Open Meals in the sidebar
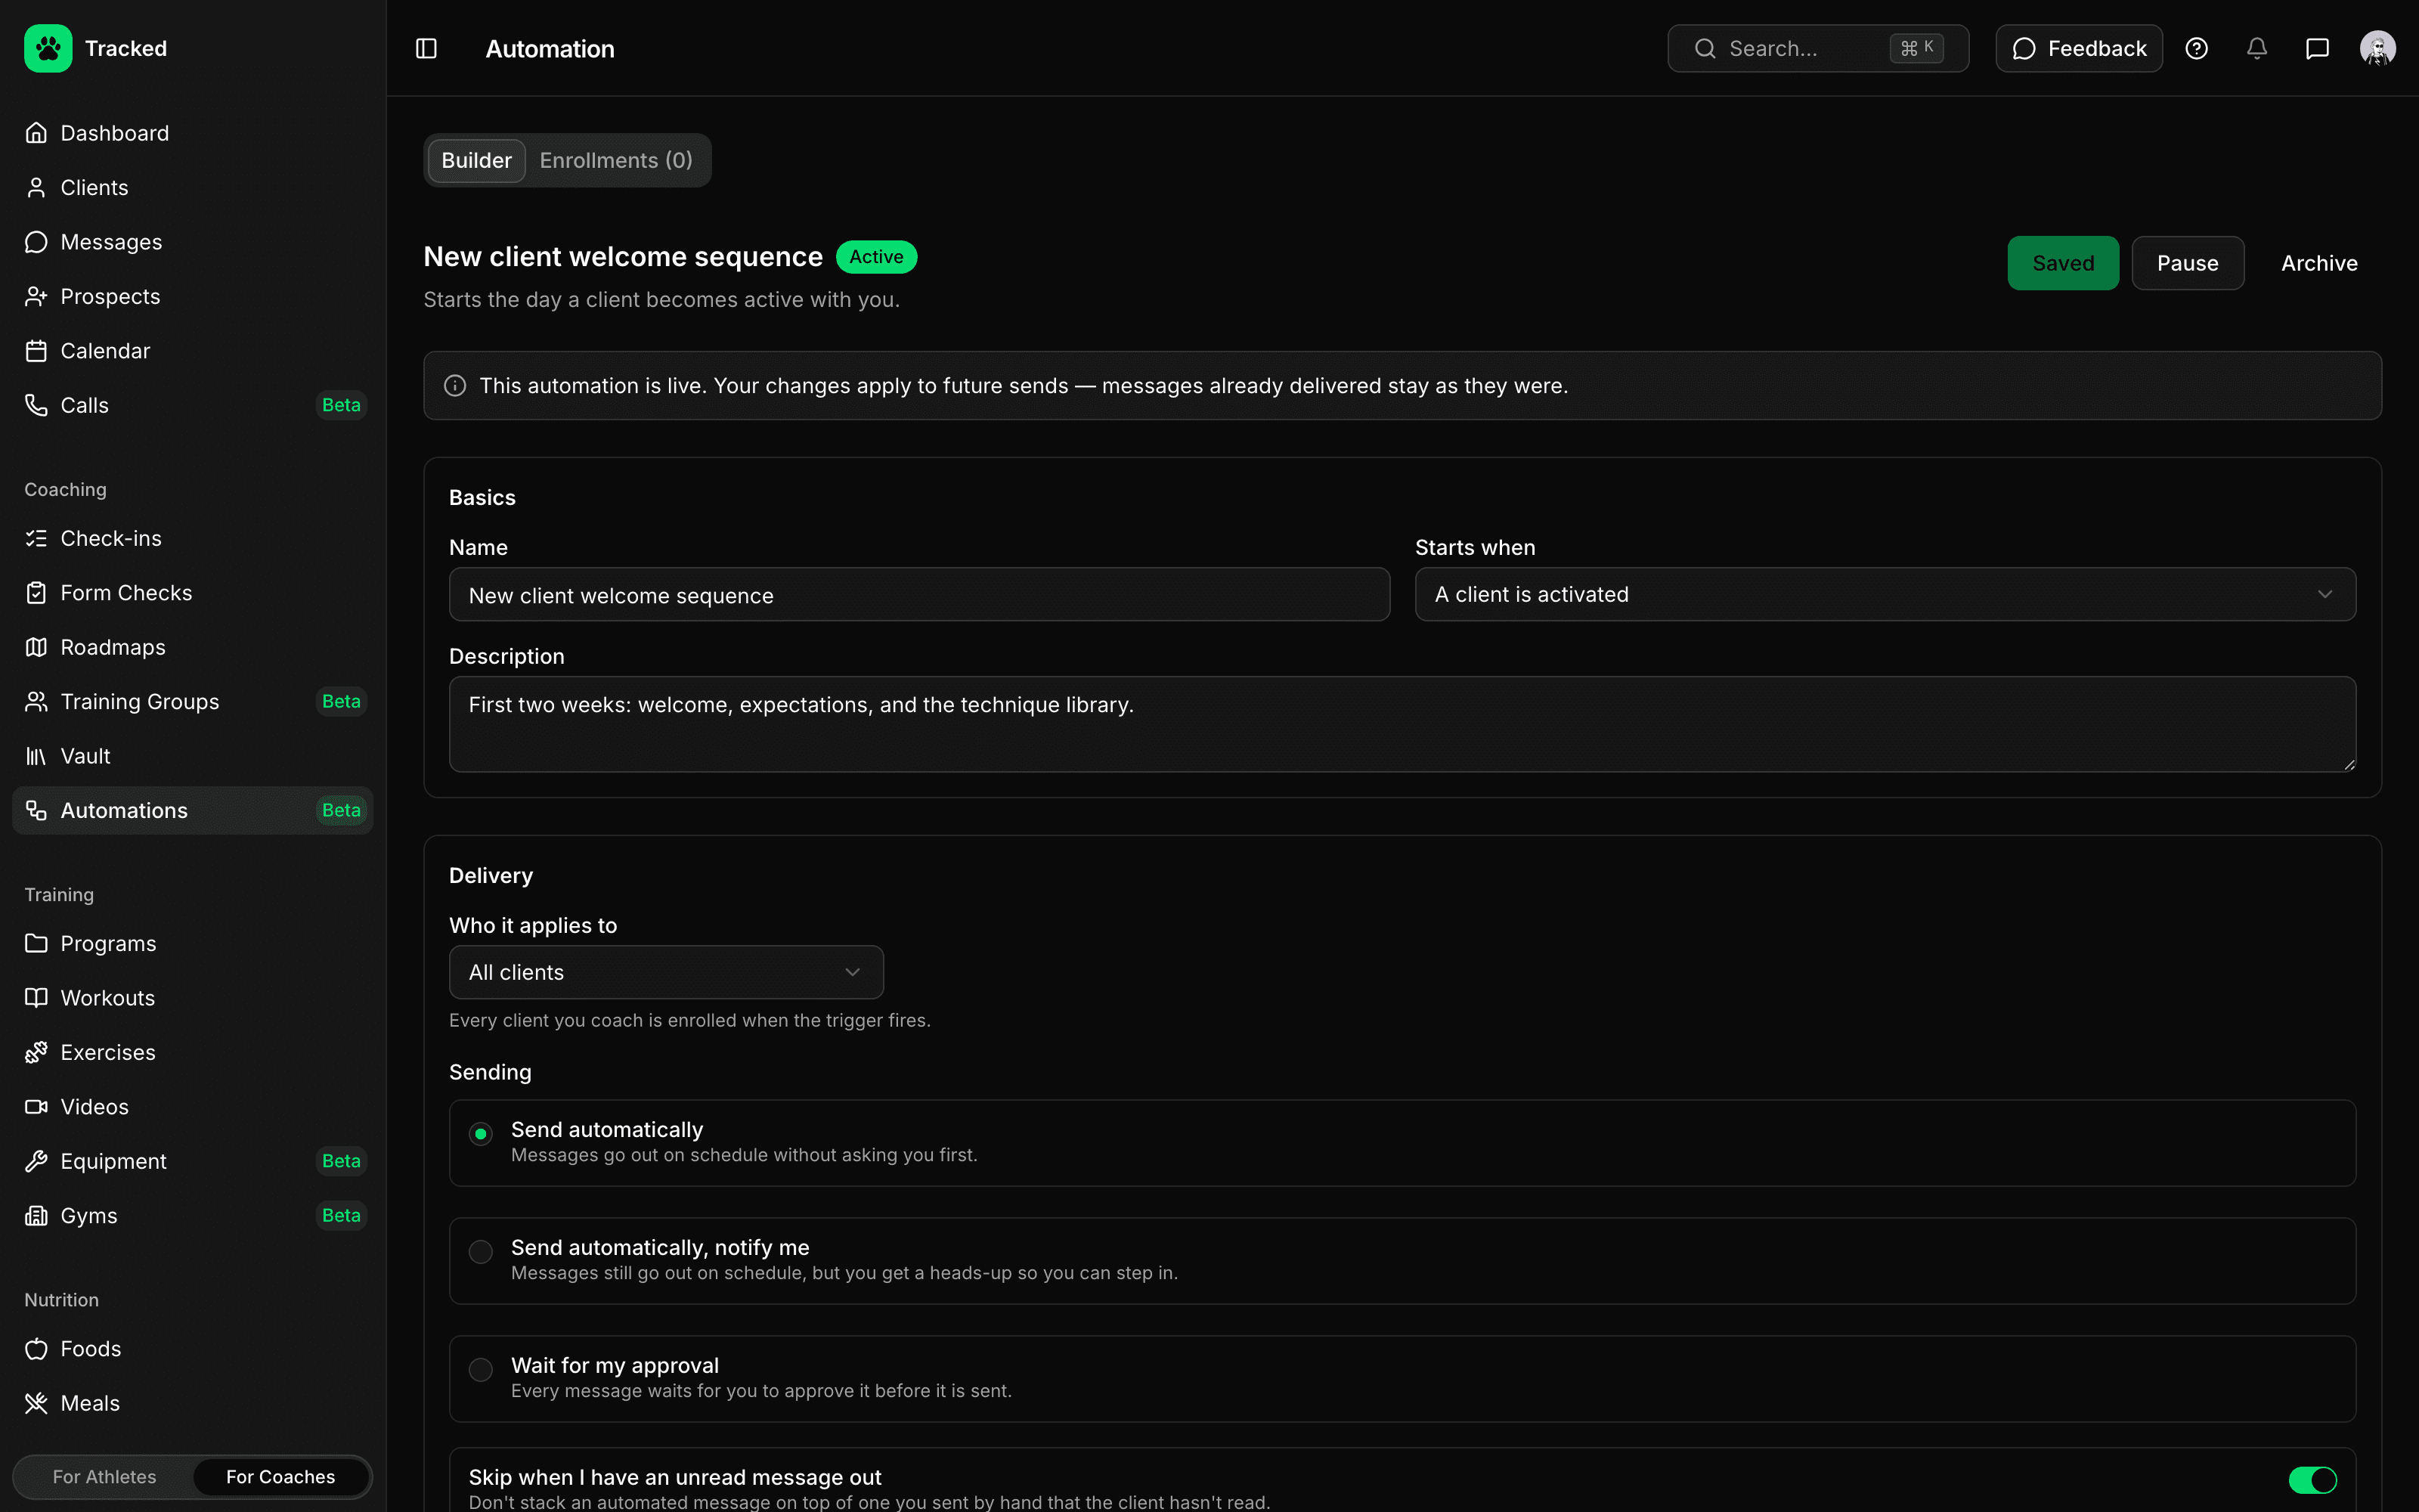Screen dimensions: 2419x1512 click(192, 1403)
